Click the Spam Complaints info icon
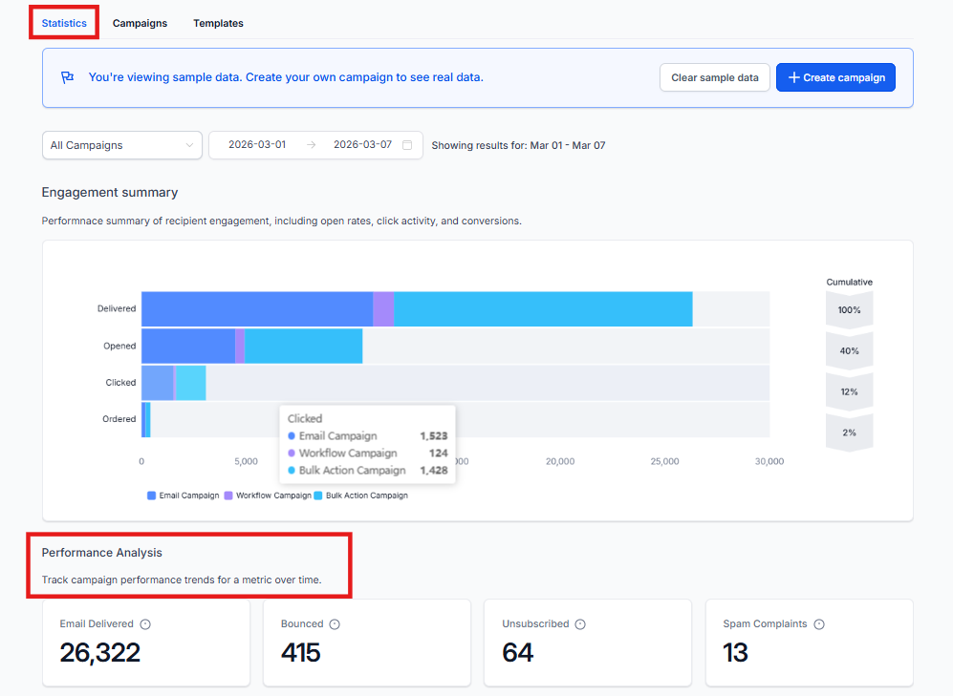The height and width of the screenshot is (696, 953). click(x=819, y=624)
